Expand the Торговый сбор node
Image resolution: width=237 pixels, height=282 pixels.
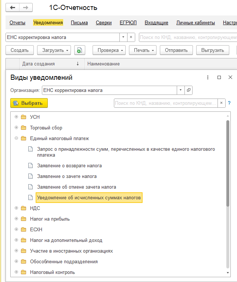[x=16, y=128]
